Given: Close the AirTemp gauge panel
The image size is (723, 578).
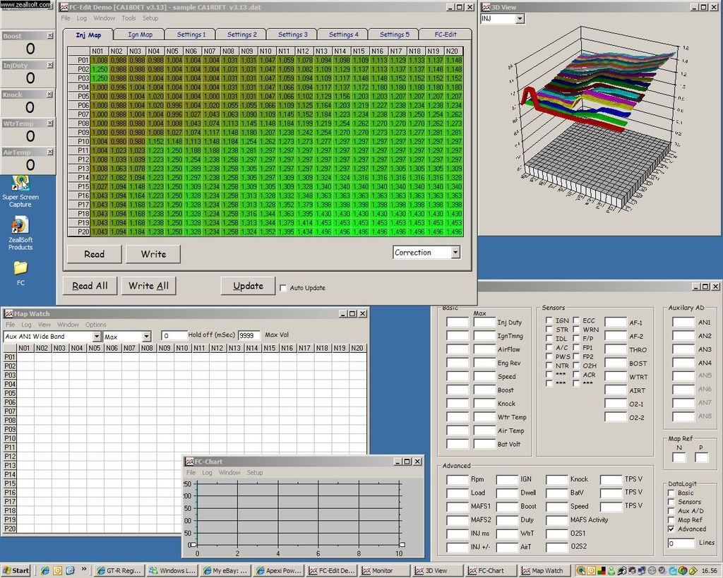Looking at the screenshot, I should pyautogui.click(x=50, y=152).
